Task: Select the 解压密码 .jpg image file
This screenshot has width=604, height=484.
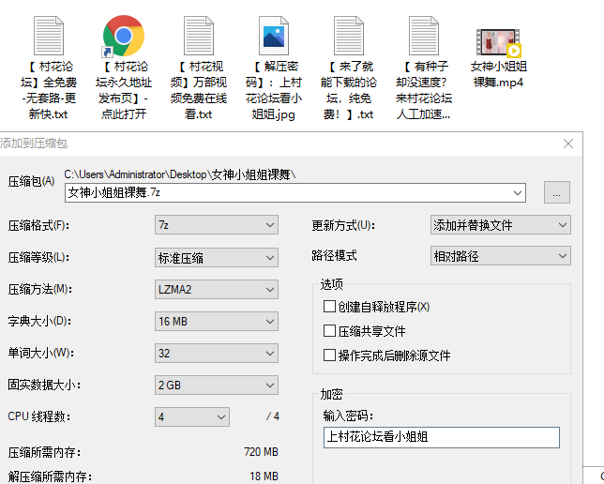Action: tap(273, 36)
